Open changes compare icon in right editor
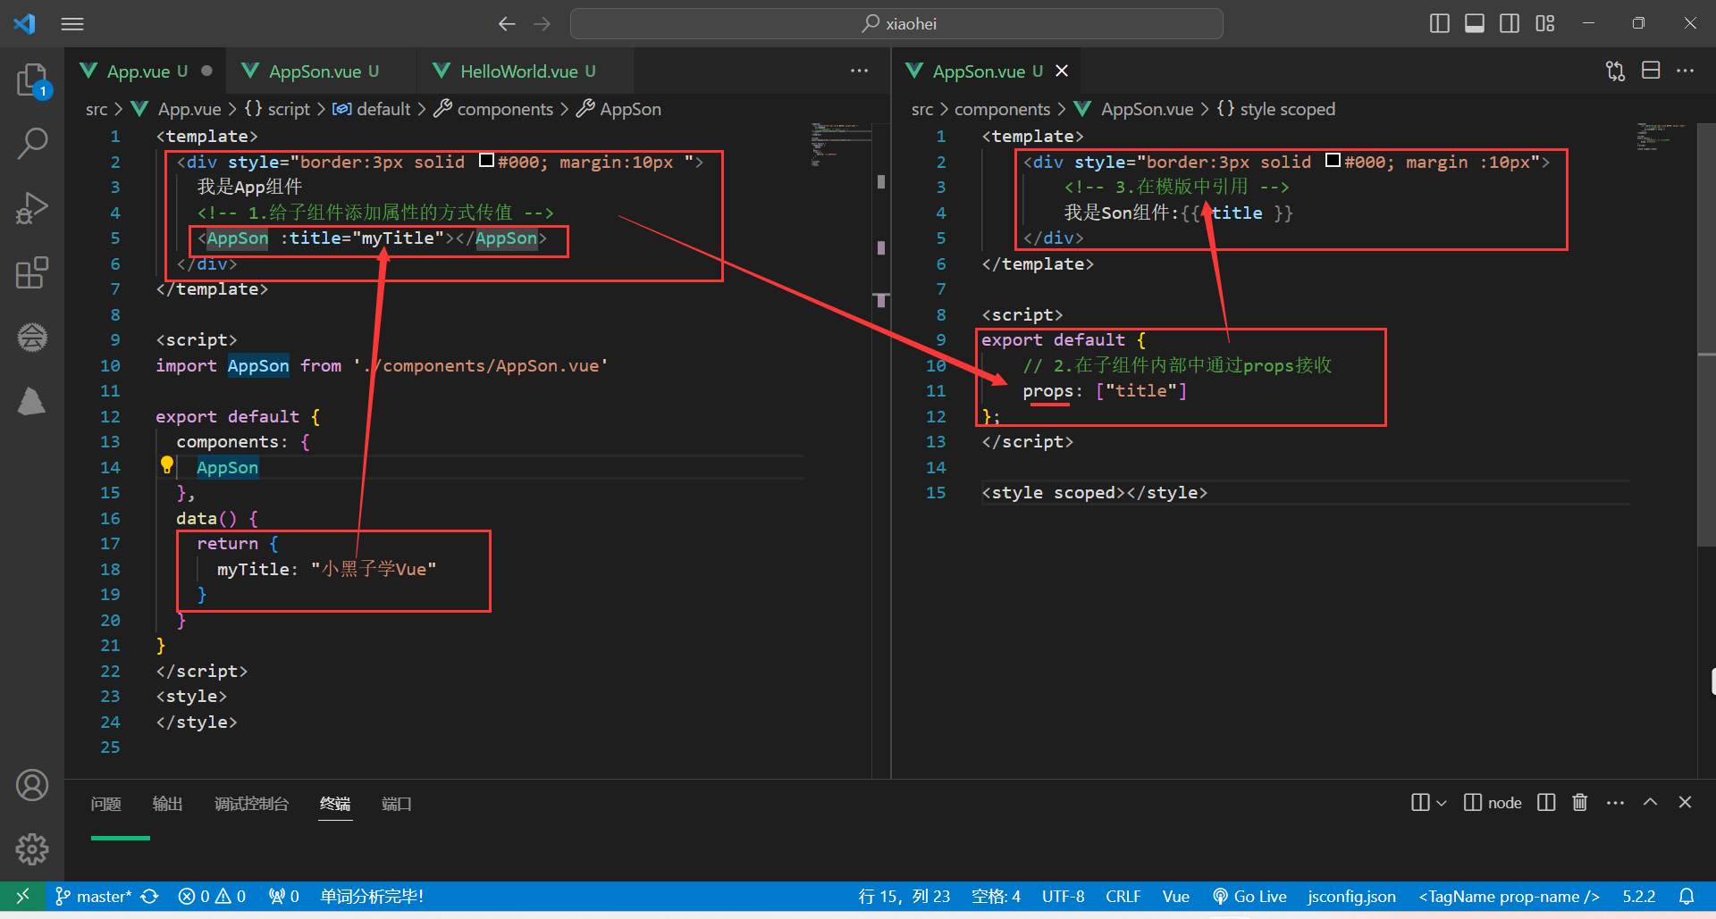 (x=1615, y=71)
